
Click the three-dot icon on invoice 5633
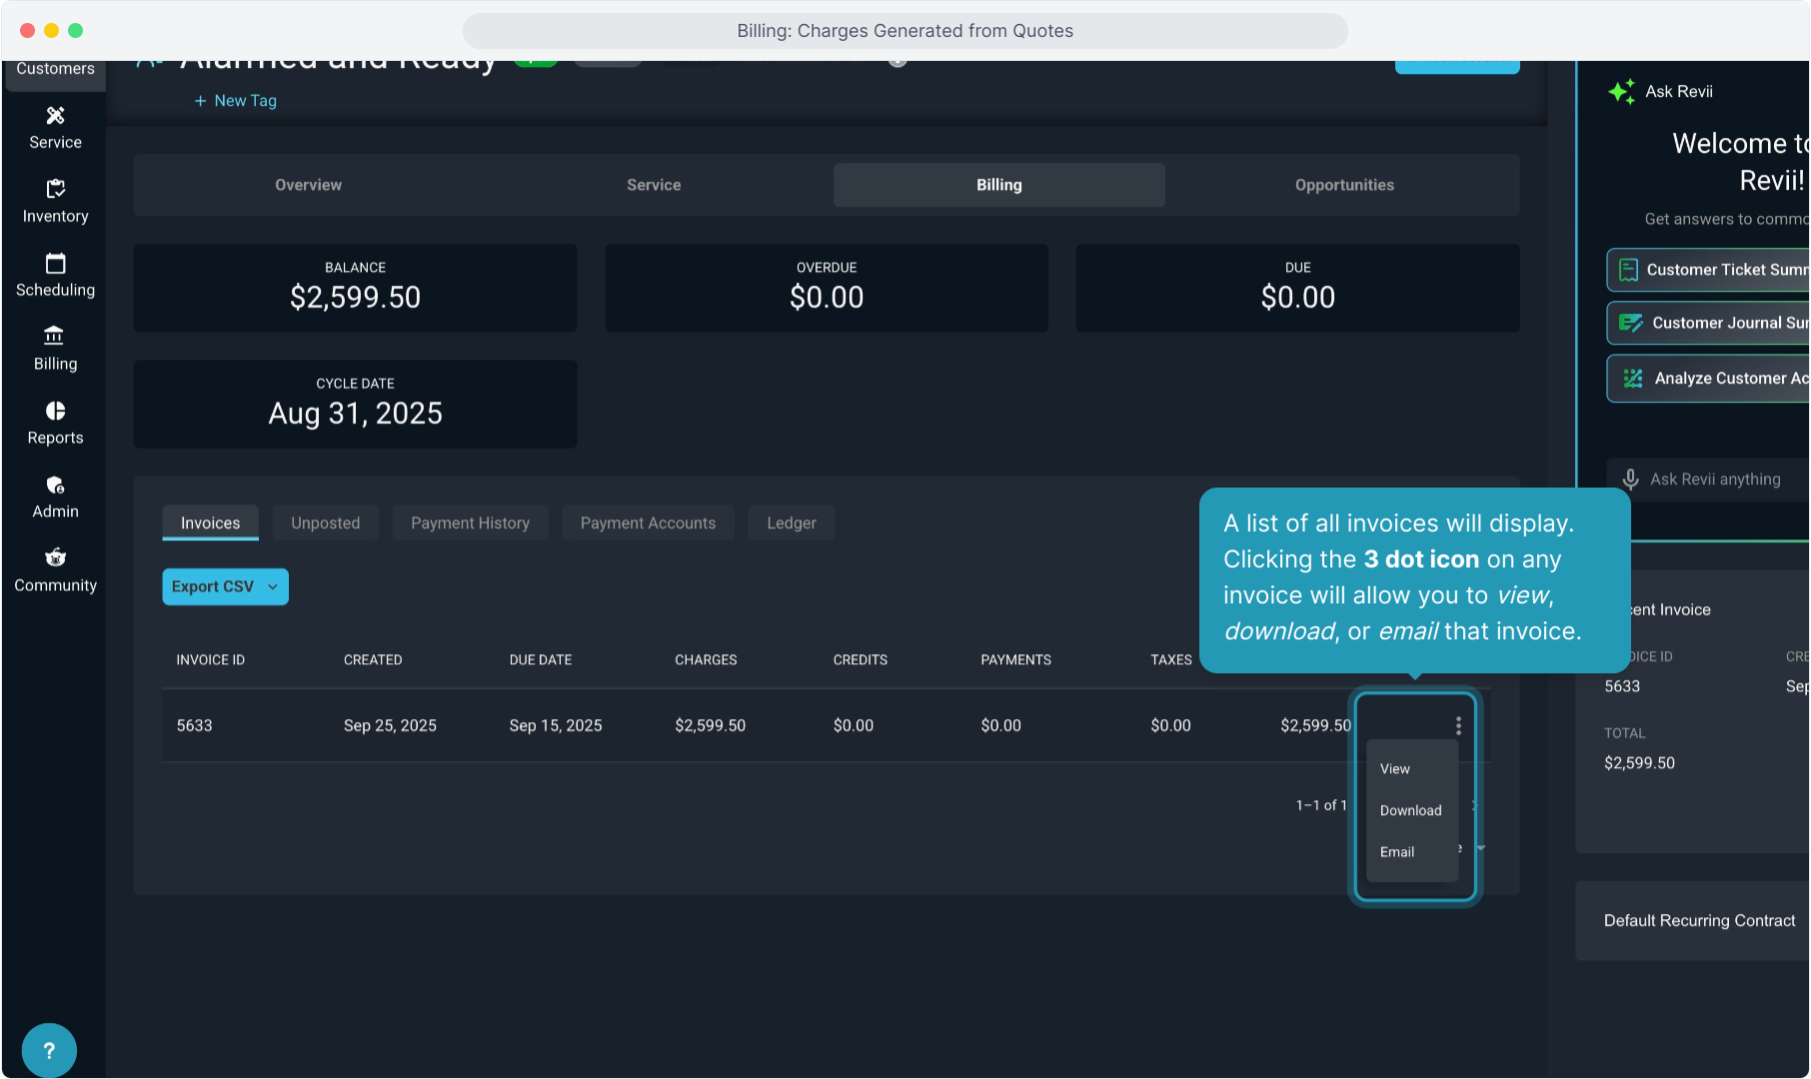[x=1458, y=726]
